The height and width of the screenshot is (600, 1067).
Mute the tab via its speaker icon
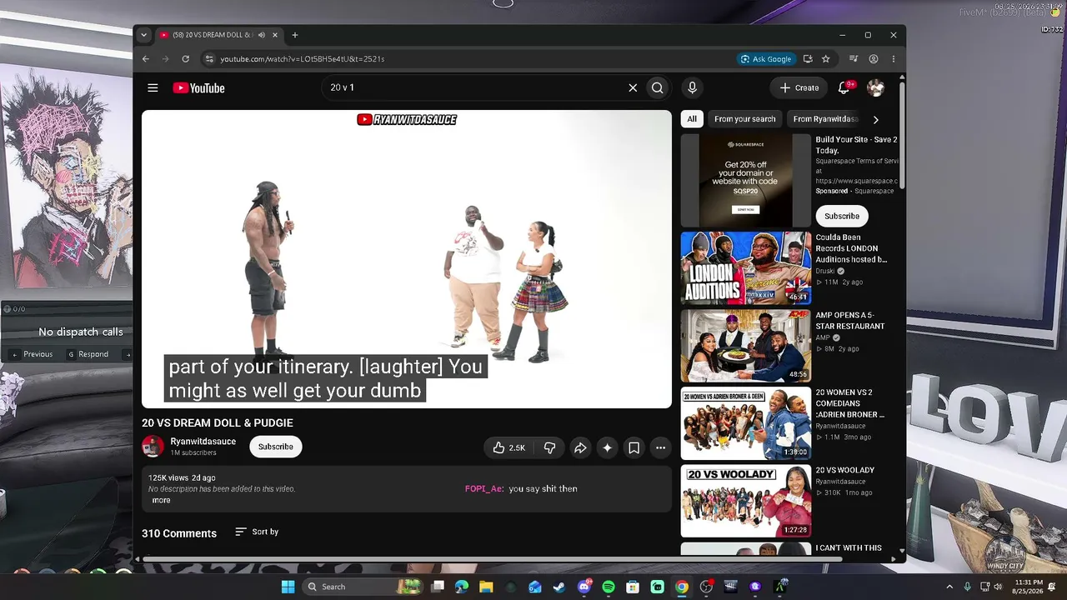[261, 35]
